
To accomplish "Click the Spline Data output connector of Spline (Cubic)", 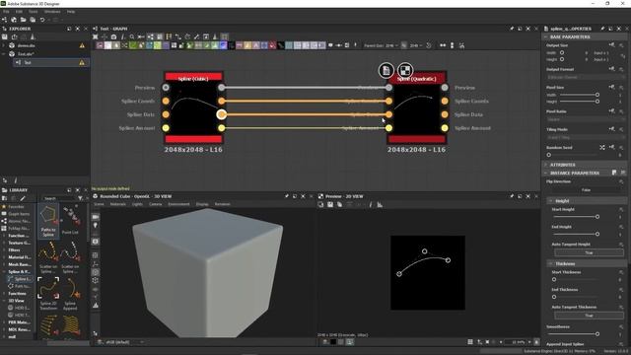I will 221,114.
